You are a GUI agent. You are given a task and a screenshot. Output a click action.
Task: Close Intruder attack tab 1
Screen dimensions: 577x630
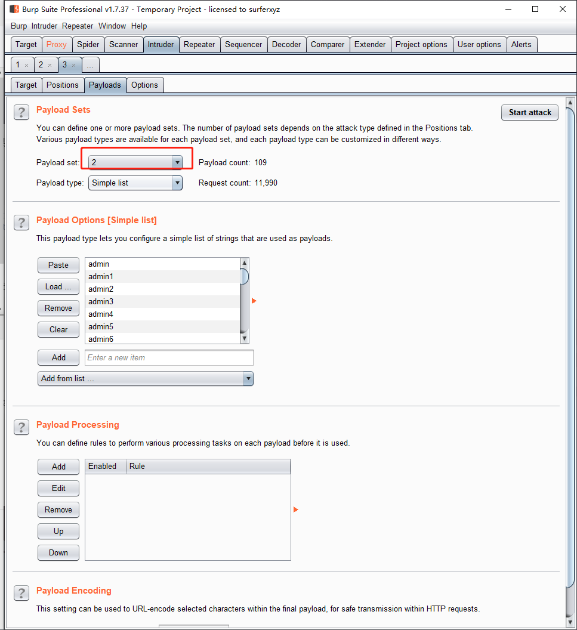26,65
